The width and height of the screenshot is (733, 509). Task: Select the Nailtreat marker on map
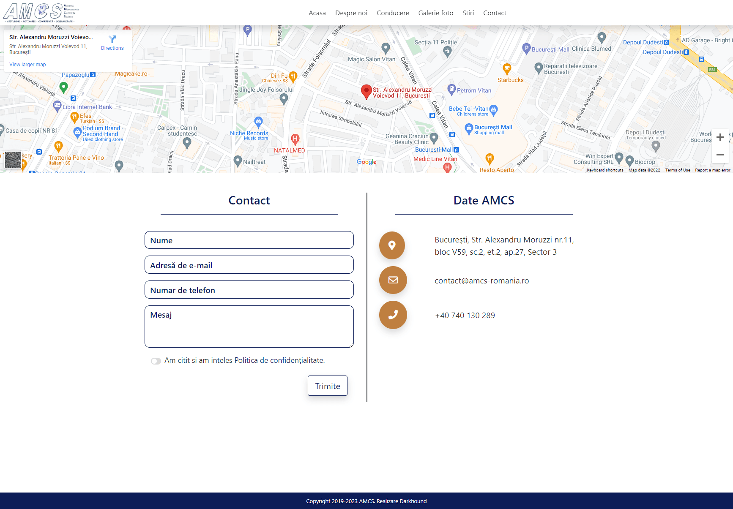pyautogui.click(x=238, y=161)
